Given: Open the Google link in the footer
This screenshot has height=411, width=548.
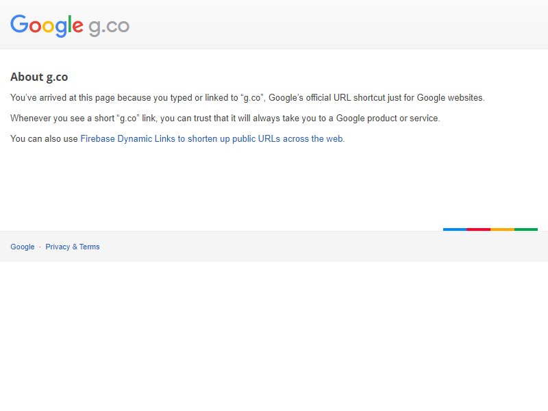Looking at the screenshot, I should tap(23, 247).
